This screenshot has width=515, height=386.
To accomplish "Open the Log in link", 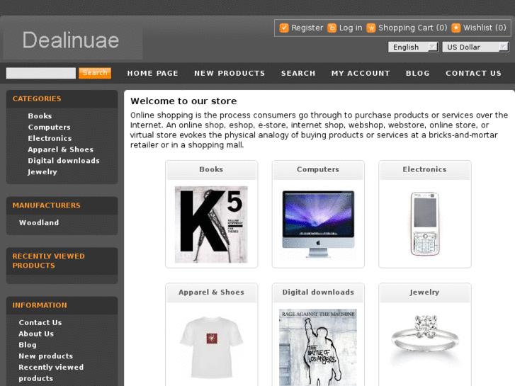I will pyautogui.click(x=351, y=28).
